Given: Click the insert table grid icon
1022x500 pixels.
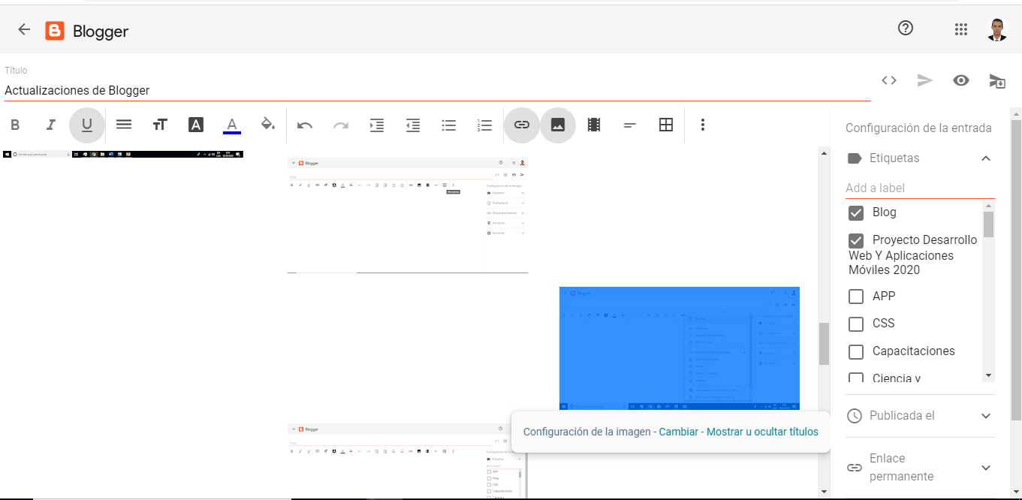Looking at the screenshot, I should click(x=666, y=125).
